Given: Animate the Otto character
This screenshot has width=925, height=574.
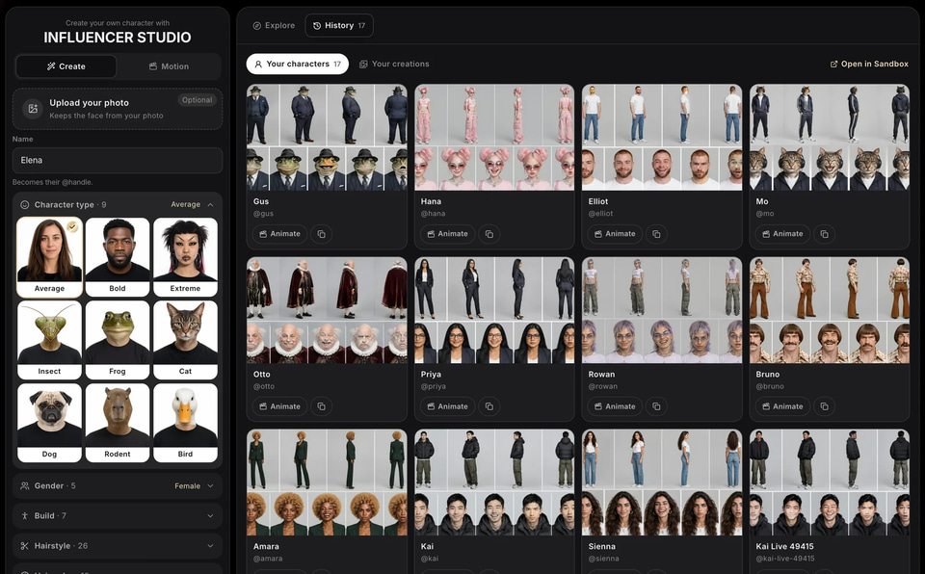Looking at the screenshot, I should (279, 406).
